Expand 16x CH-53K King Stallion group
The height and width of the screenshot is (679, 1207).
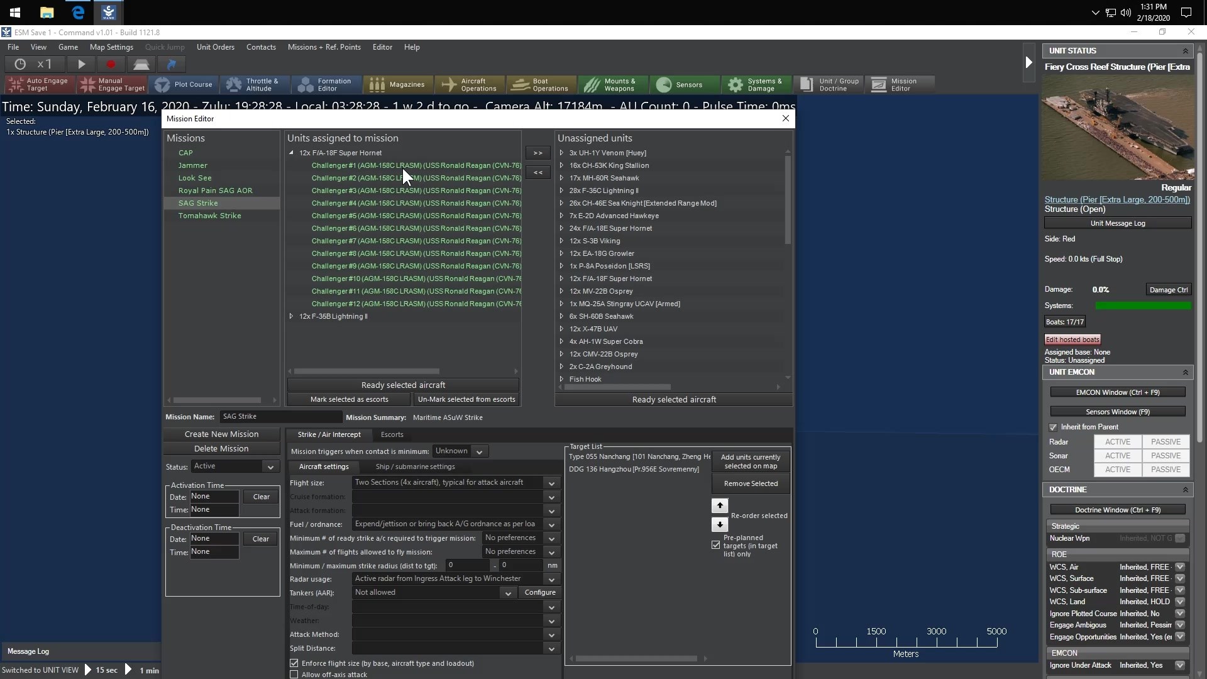click(561, 165)
